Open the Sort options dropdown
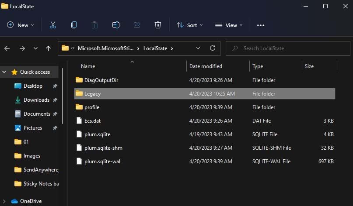 tap(189, 25)
